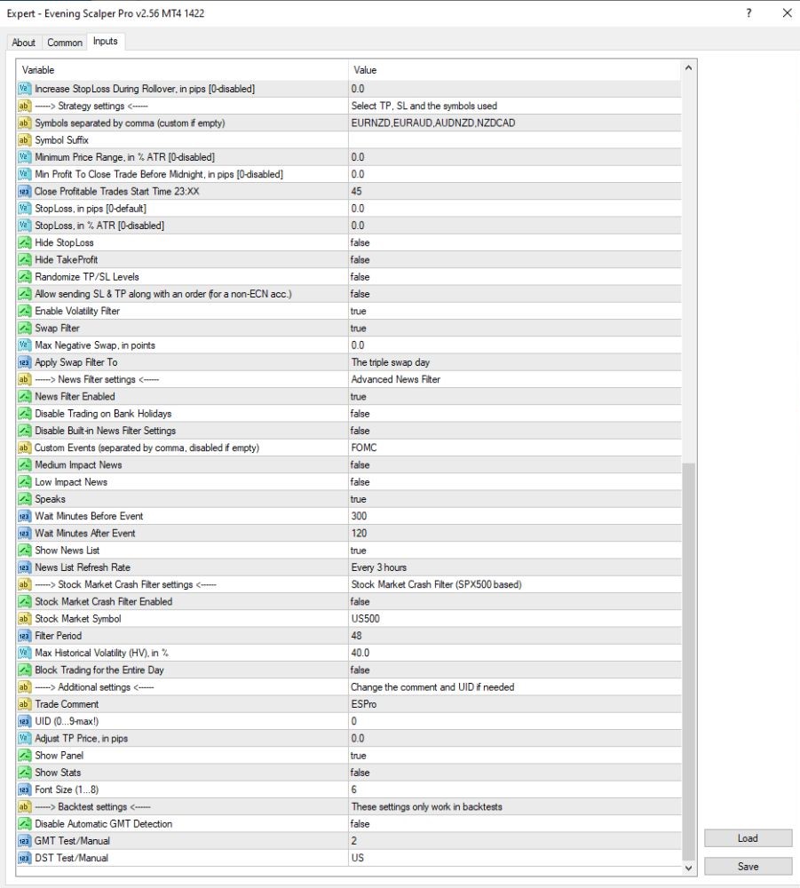Toggle Stock Market Crash Filter Enabled value
The image size is (800, 888).
(x=515, y=601)
